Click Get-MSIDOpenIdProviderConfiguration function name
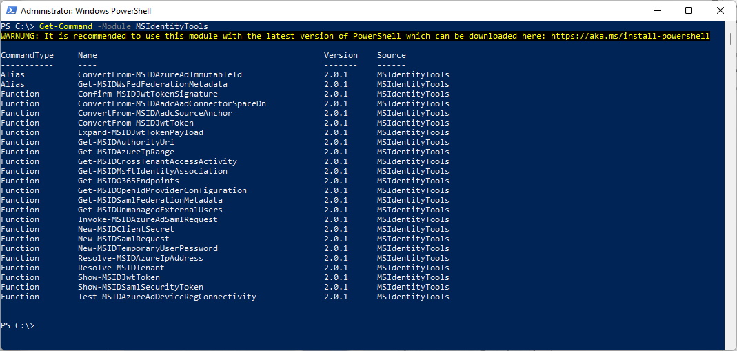 tap(162, 190)
